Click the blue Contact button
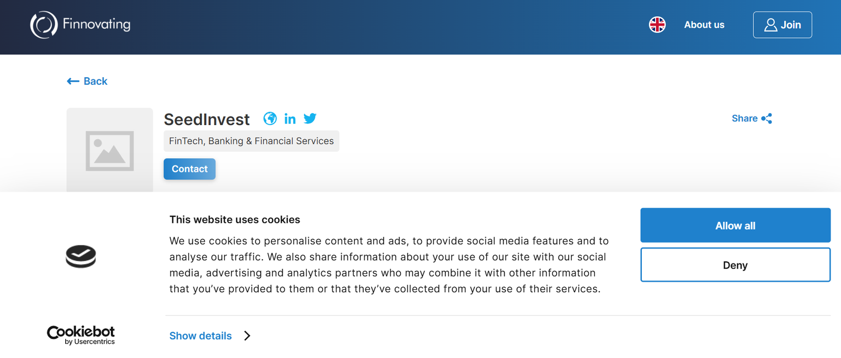Viewport: 841px width, 358px height. (189, 169)
